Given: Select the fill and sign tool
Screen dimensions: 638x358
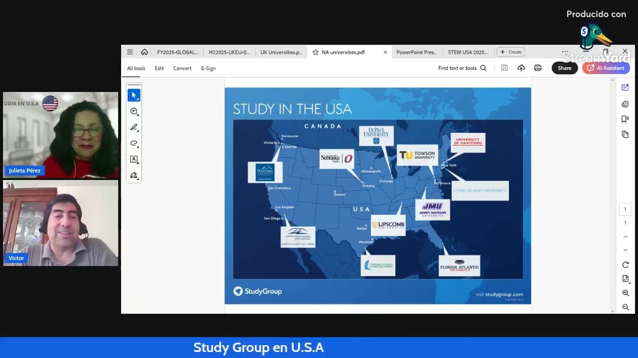Looking at the screenshot, I should tap(134, 176).
